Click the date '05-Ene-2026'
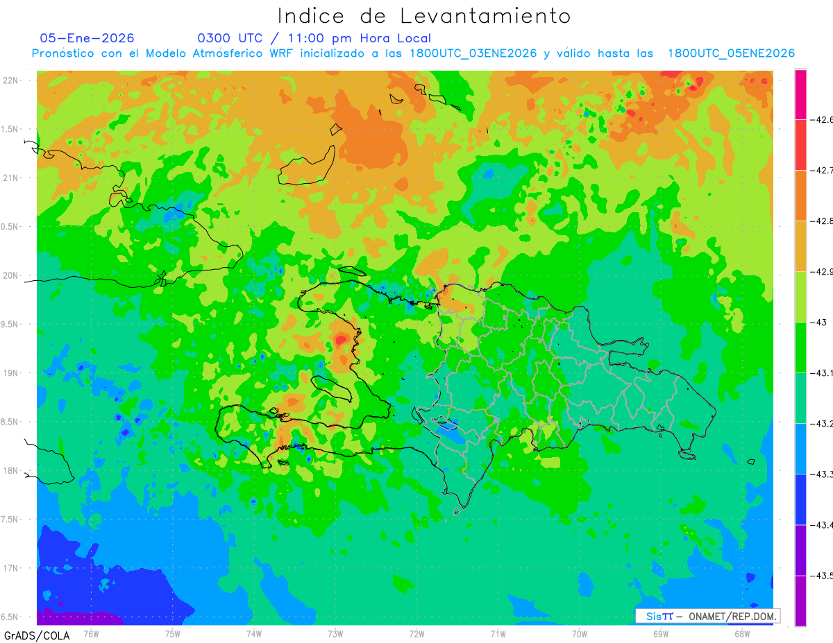Image resolution: width=833 pixels, height=643 pixels. pyautogui.click(x=87, y=38)
